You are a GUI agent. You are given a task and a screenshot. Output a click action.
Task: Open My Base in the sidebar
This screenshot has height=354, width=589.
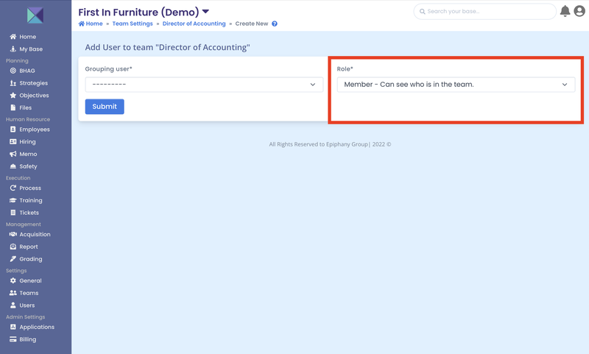point(31,49)
